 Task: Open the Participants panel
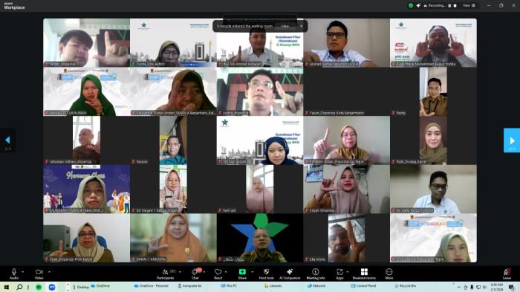(166, 273)
